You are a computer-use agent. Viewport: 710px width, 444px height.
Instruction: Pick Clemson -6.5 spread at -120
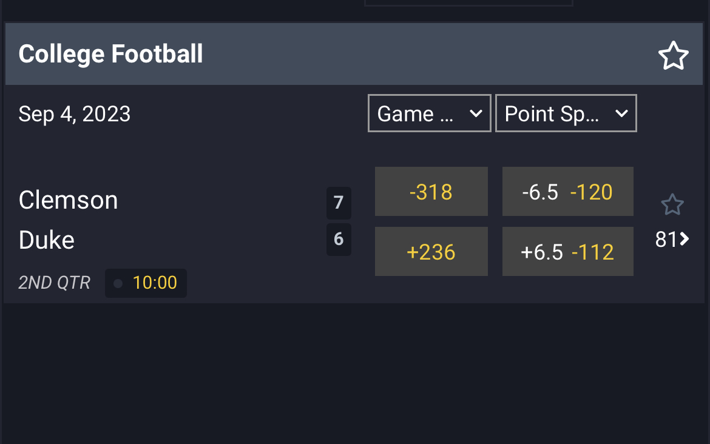click(x=567, y=192)
